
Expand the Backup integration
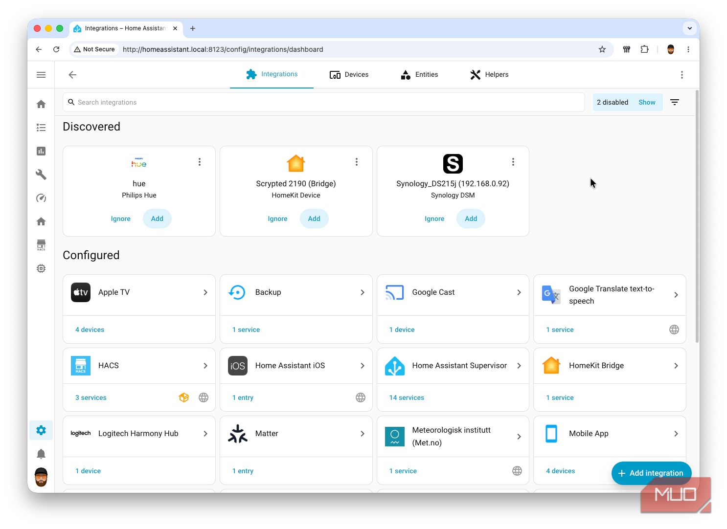(x=363, y=292)
